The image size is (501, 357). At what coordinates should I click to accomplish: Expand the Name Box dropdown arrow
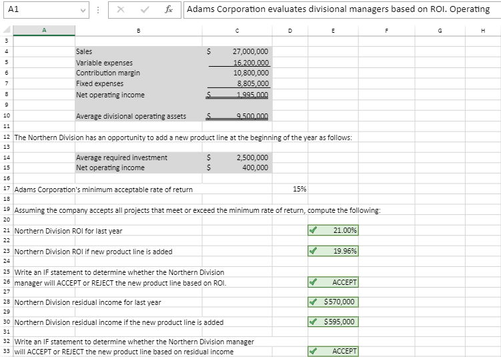(x=83, y=10)
